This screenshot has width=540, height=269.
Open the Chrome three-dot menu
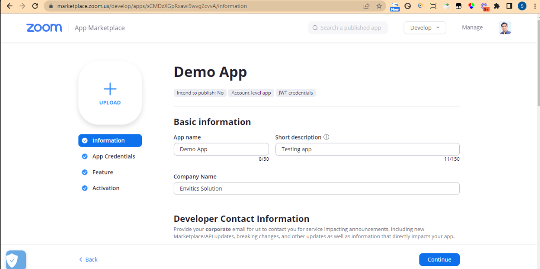[x=534, y=6]
